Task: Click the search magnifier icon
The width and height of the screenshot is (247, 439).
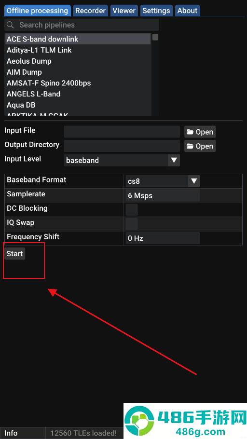Action: 10,25
